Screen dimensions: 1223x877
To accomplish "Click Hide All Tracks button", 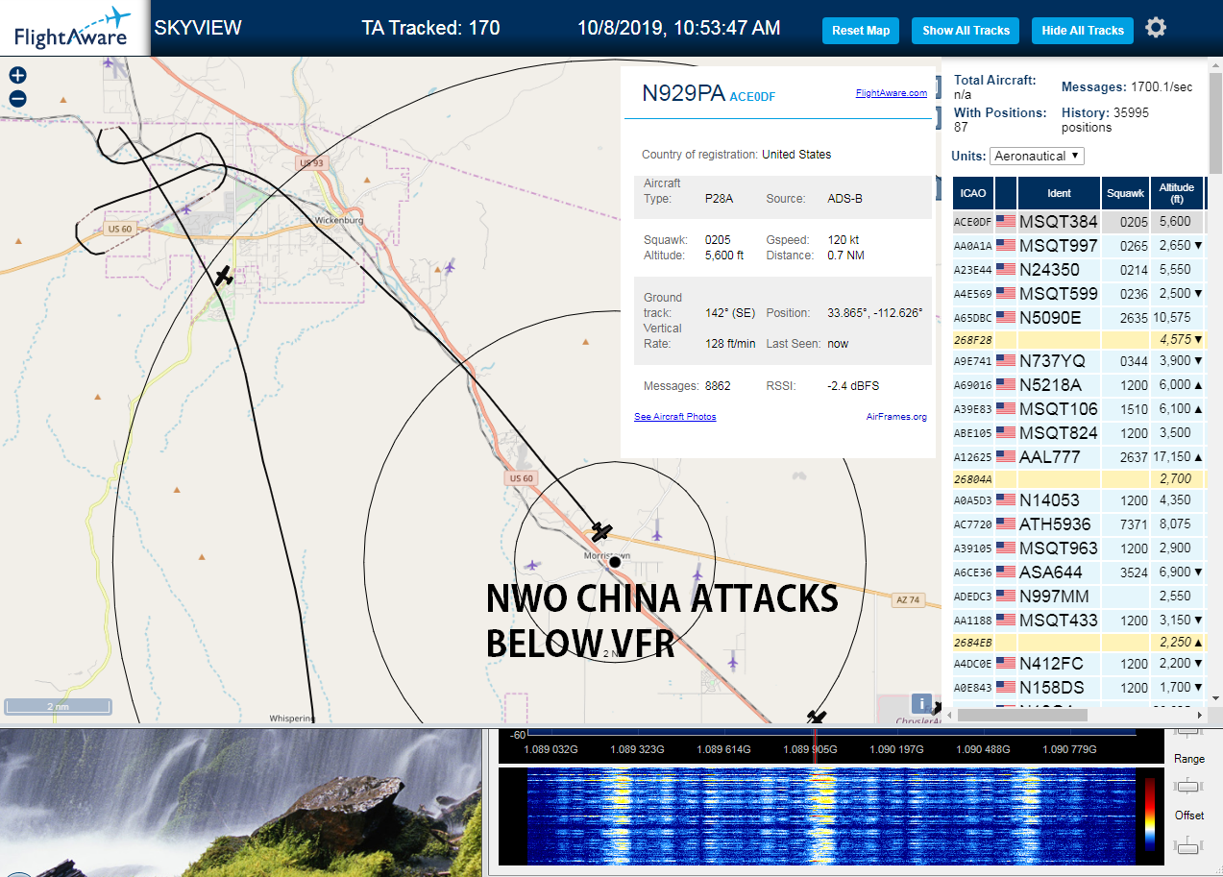I will point(1083,31).
